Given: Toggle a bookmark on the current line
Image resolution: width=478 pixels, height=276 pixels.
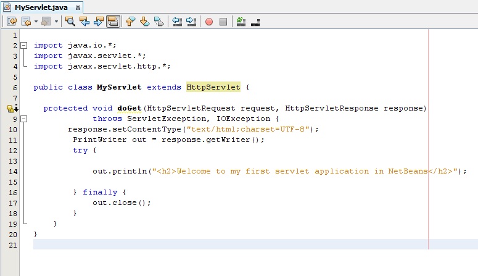Looking at the screenshot, I should (159, 22).
